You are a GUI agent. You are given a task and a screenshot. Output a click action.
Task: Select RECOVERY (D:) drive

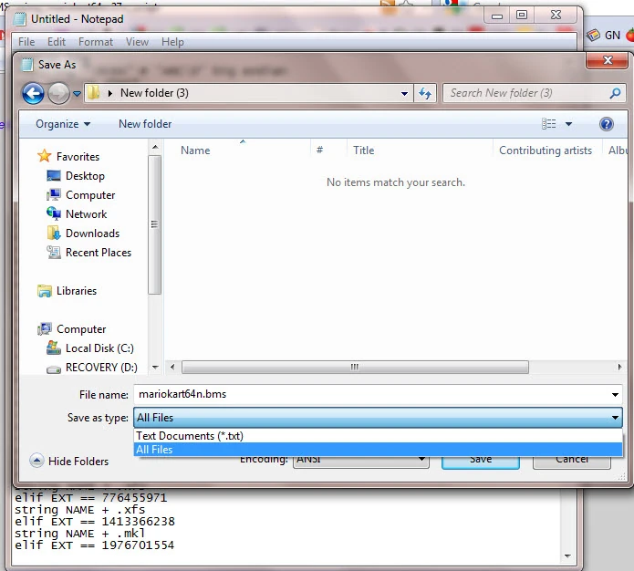[101, 368]
